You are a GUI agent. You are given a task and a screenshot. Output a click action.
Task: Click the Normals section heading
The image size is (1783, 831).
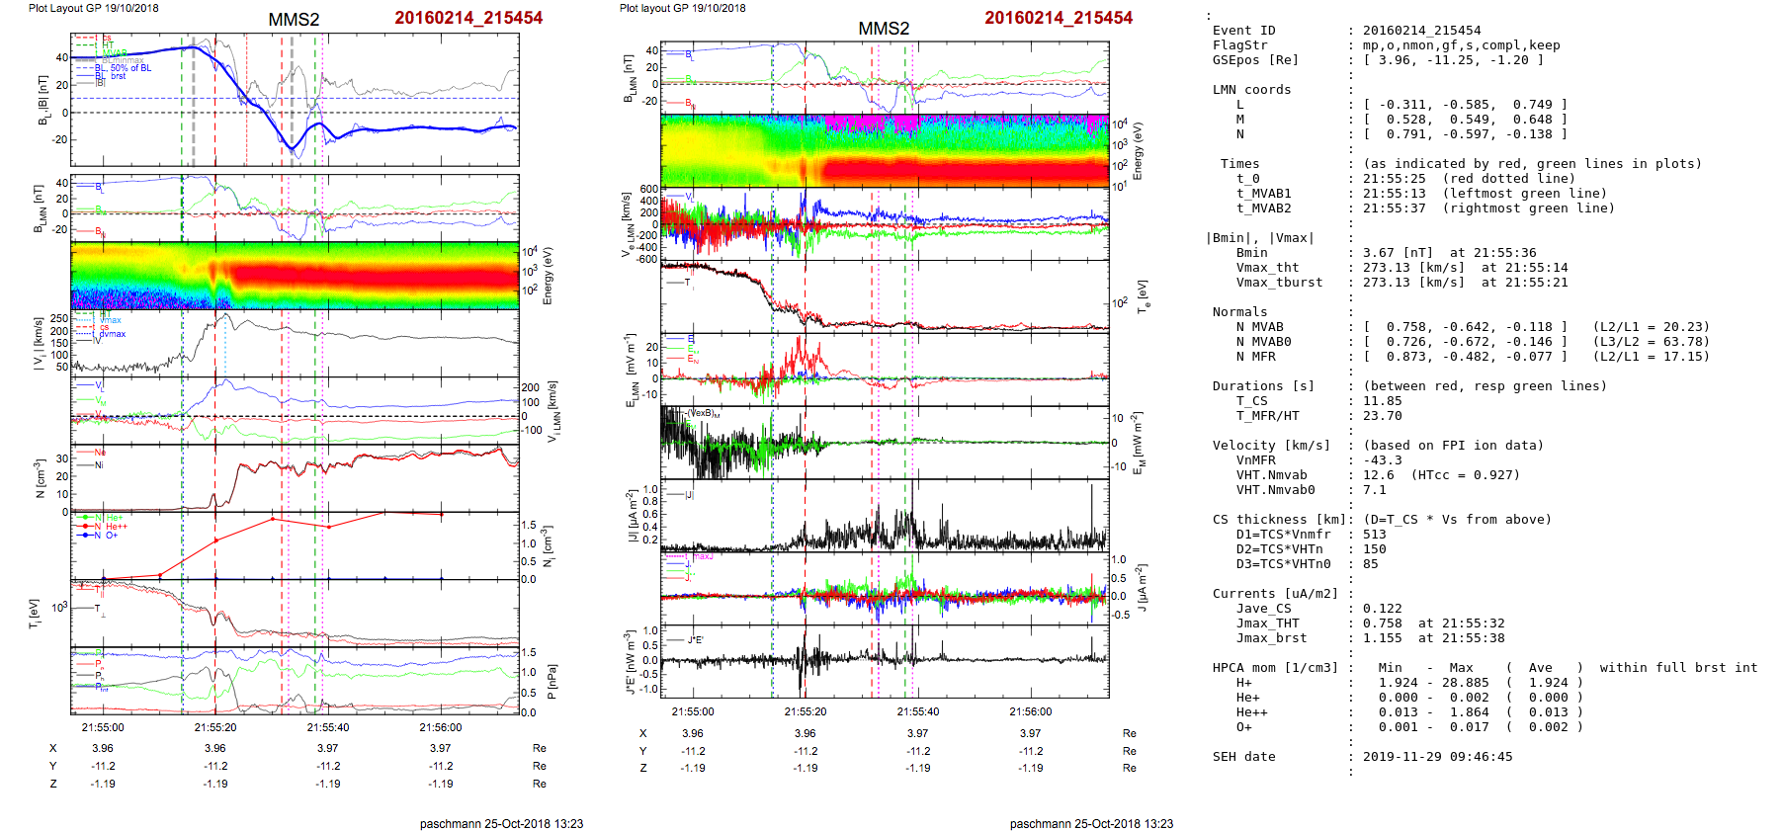[1239, 312]
